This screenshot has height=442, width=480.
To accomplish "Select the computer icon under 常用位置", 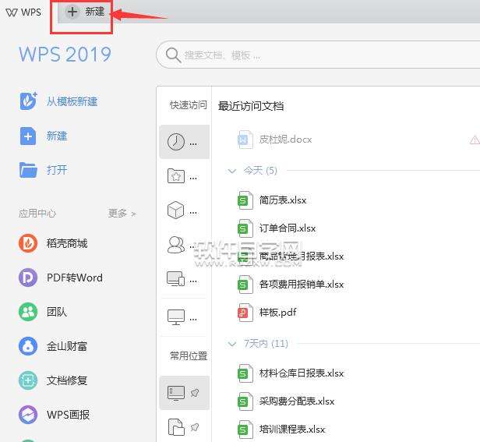I will coord(176,393).
